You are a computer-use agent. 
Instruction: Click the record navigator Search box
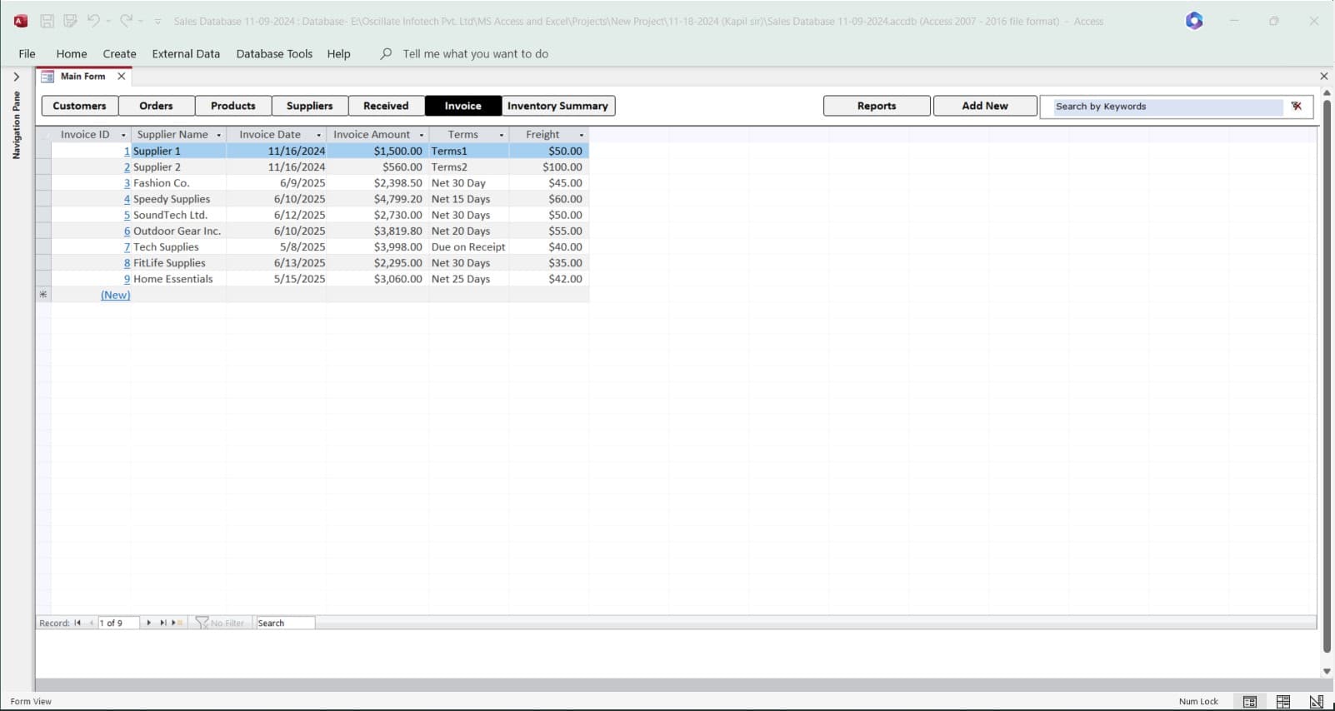click(285, 623)
